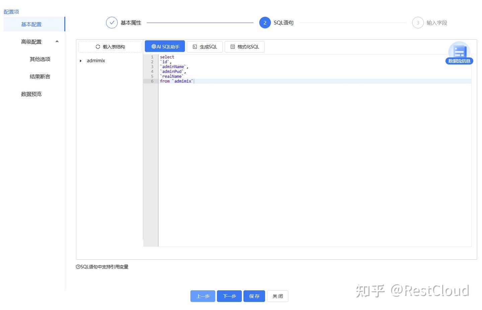
Task: Click `adminPwd` in the SQL editor
Action: pos(172,71)
